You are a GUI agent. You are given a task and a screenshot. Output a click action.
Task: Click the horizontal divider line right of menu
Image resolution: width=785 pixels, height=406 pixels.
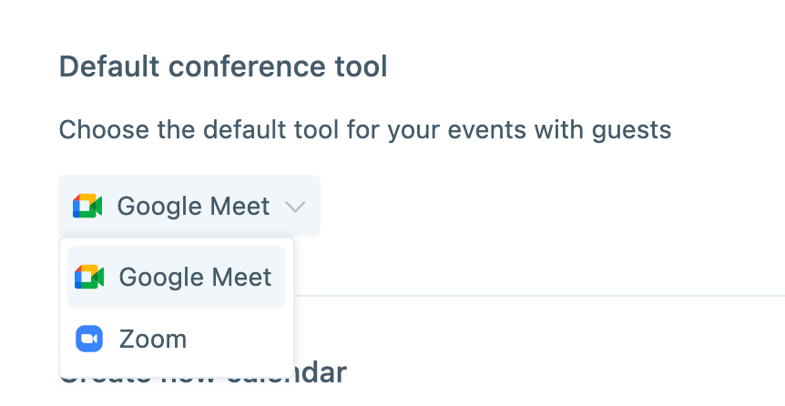click(539, 296)
